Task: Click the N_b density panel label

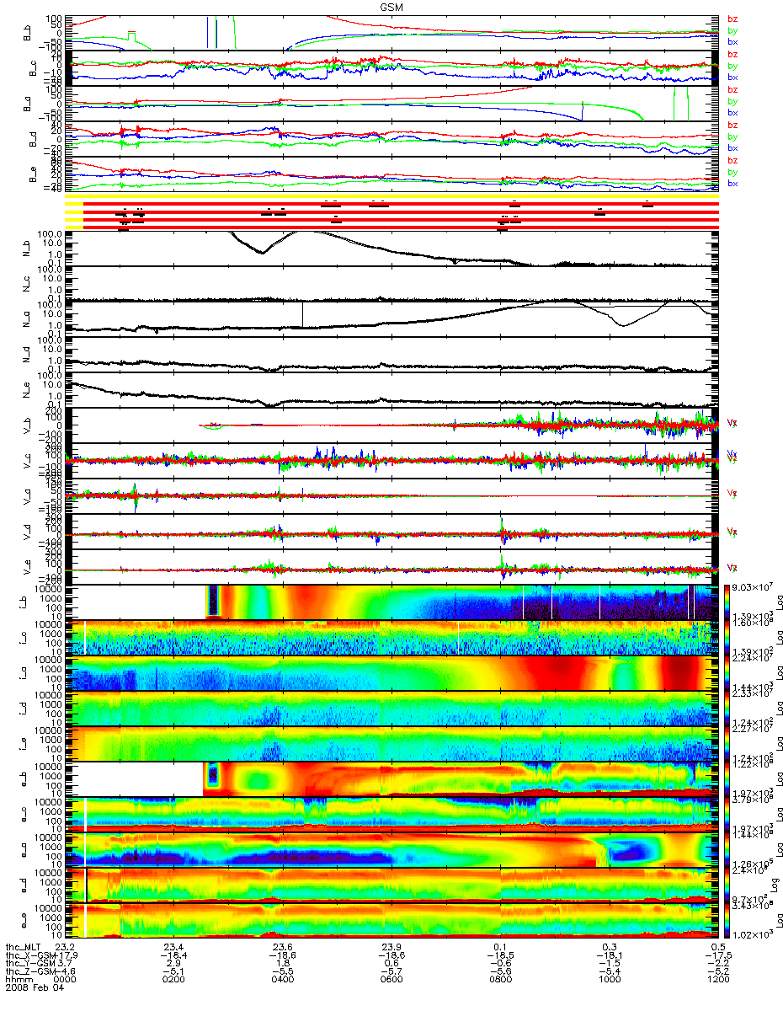Action: click(24, 249)
